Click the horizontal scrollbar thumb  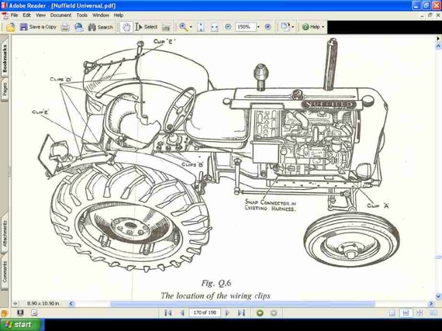coord(243,303)
